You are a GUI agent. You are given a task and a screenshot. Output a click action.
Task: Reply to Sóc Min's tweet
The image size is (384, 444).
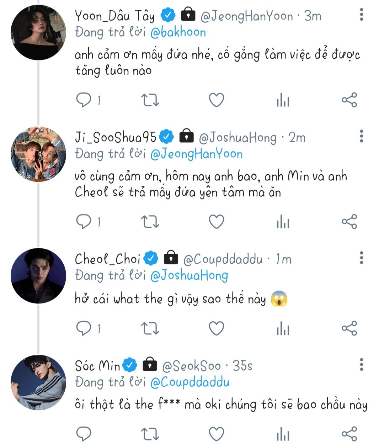(84, 434)
